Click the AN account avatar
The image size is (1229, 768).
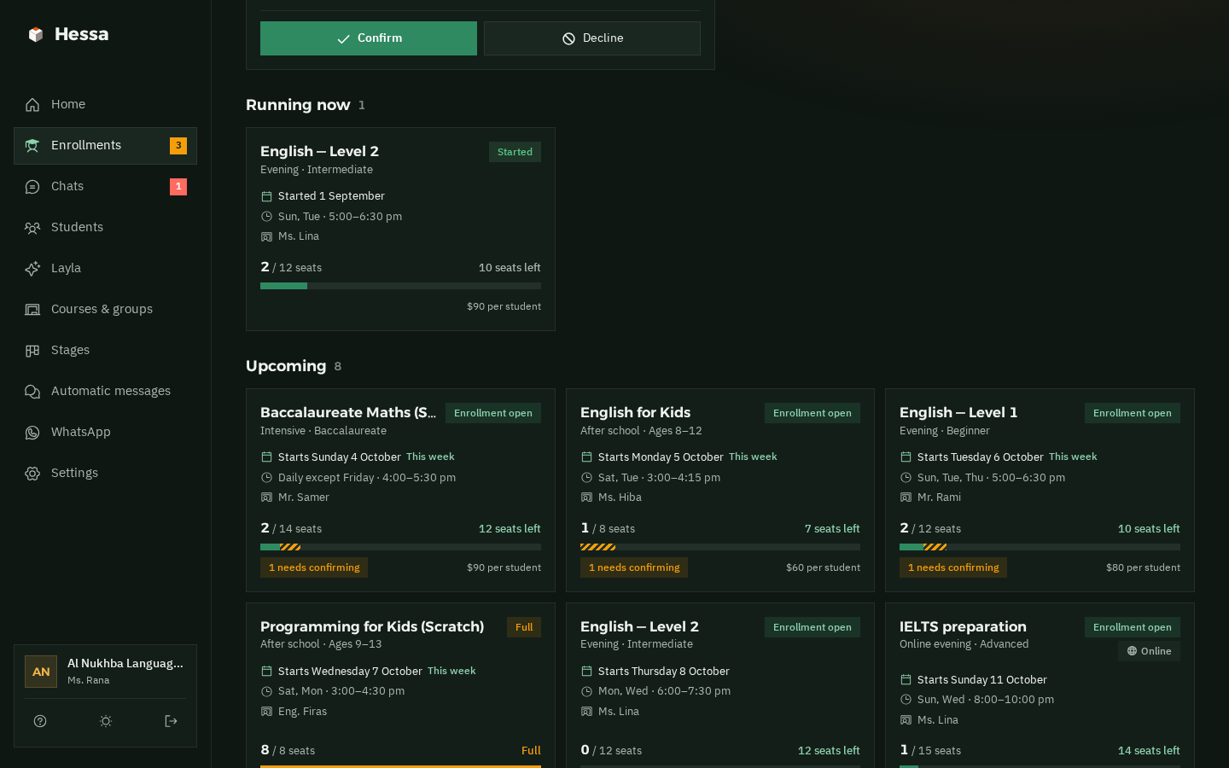pyautogui.click(x=41, y=672)
